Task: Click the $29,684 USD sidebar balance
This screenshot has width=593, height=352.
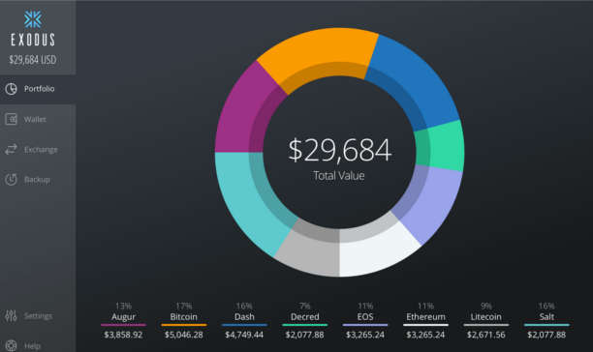Action: pyautogui.click(x=33, y=60)
